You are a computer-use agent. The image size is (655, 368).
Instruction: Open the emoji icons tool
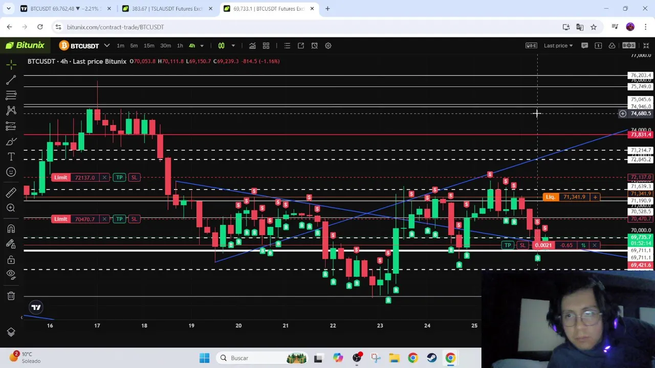coord(11,172)
